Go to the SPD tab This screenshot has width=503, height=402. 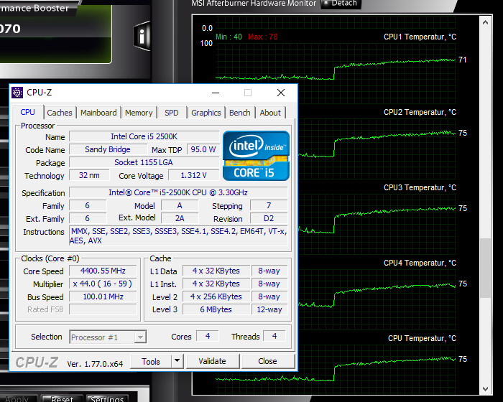click(171, 113)
